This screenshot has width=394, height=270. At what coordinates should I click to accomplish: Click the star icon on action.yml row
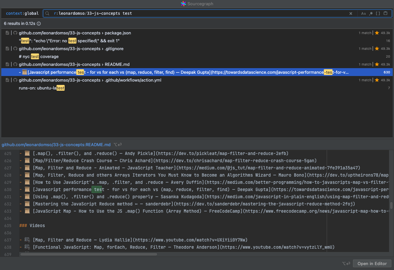pos(377,80)
